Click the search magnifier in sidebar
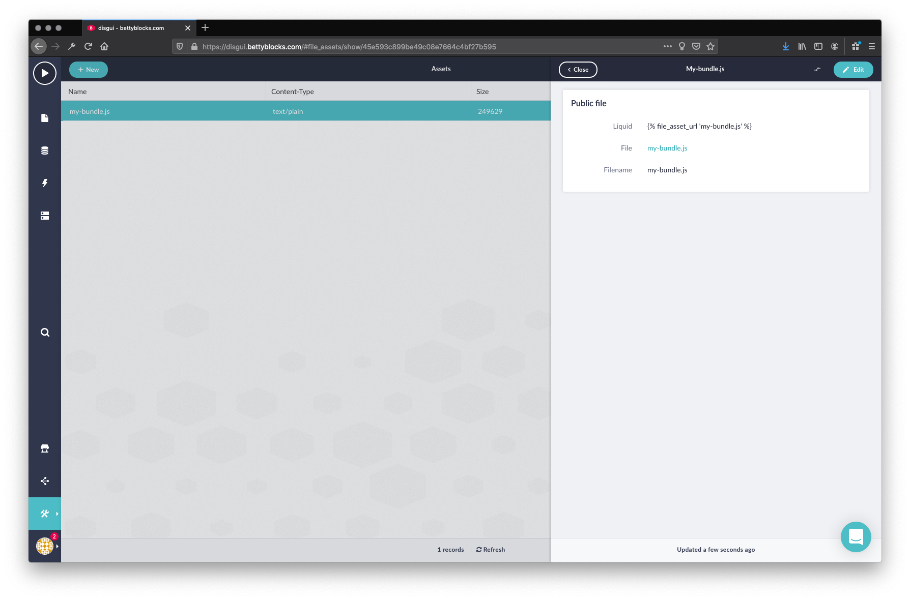 click(x=45, y=333)
